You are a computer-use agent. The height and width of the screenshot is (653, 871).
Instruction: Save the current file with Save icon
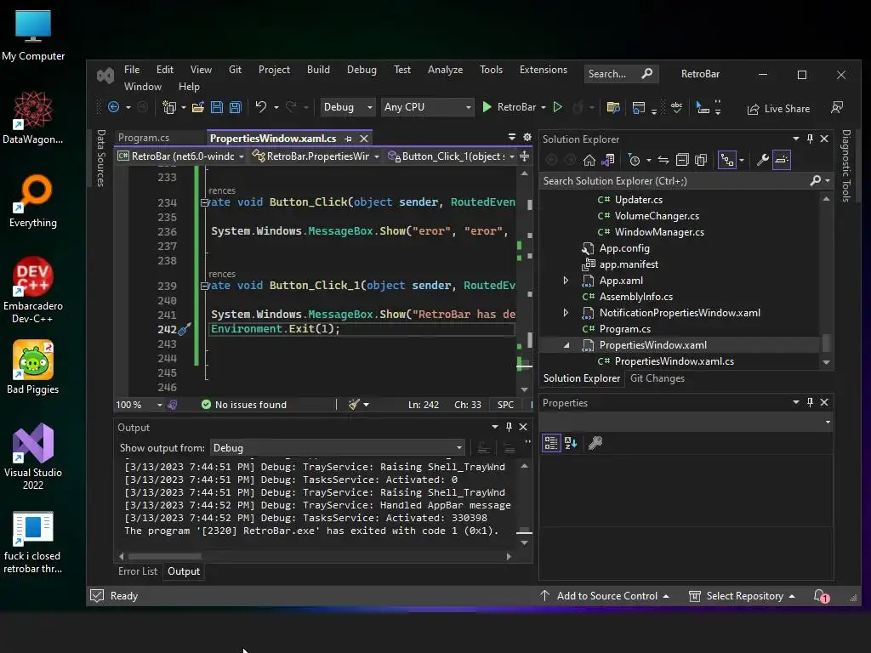coord(217,107)
